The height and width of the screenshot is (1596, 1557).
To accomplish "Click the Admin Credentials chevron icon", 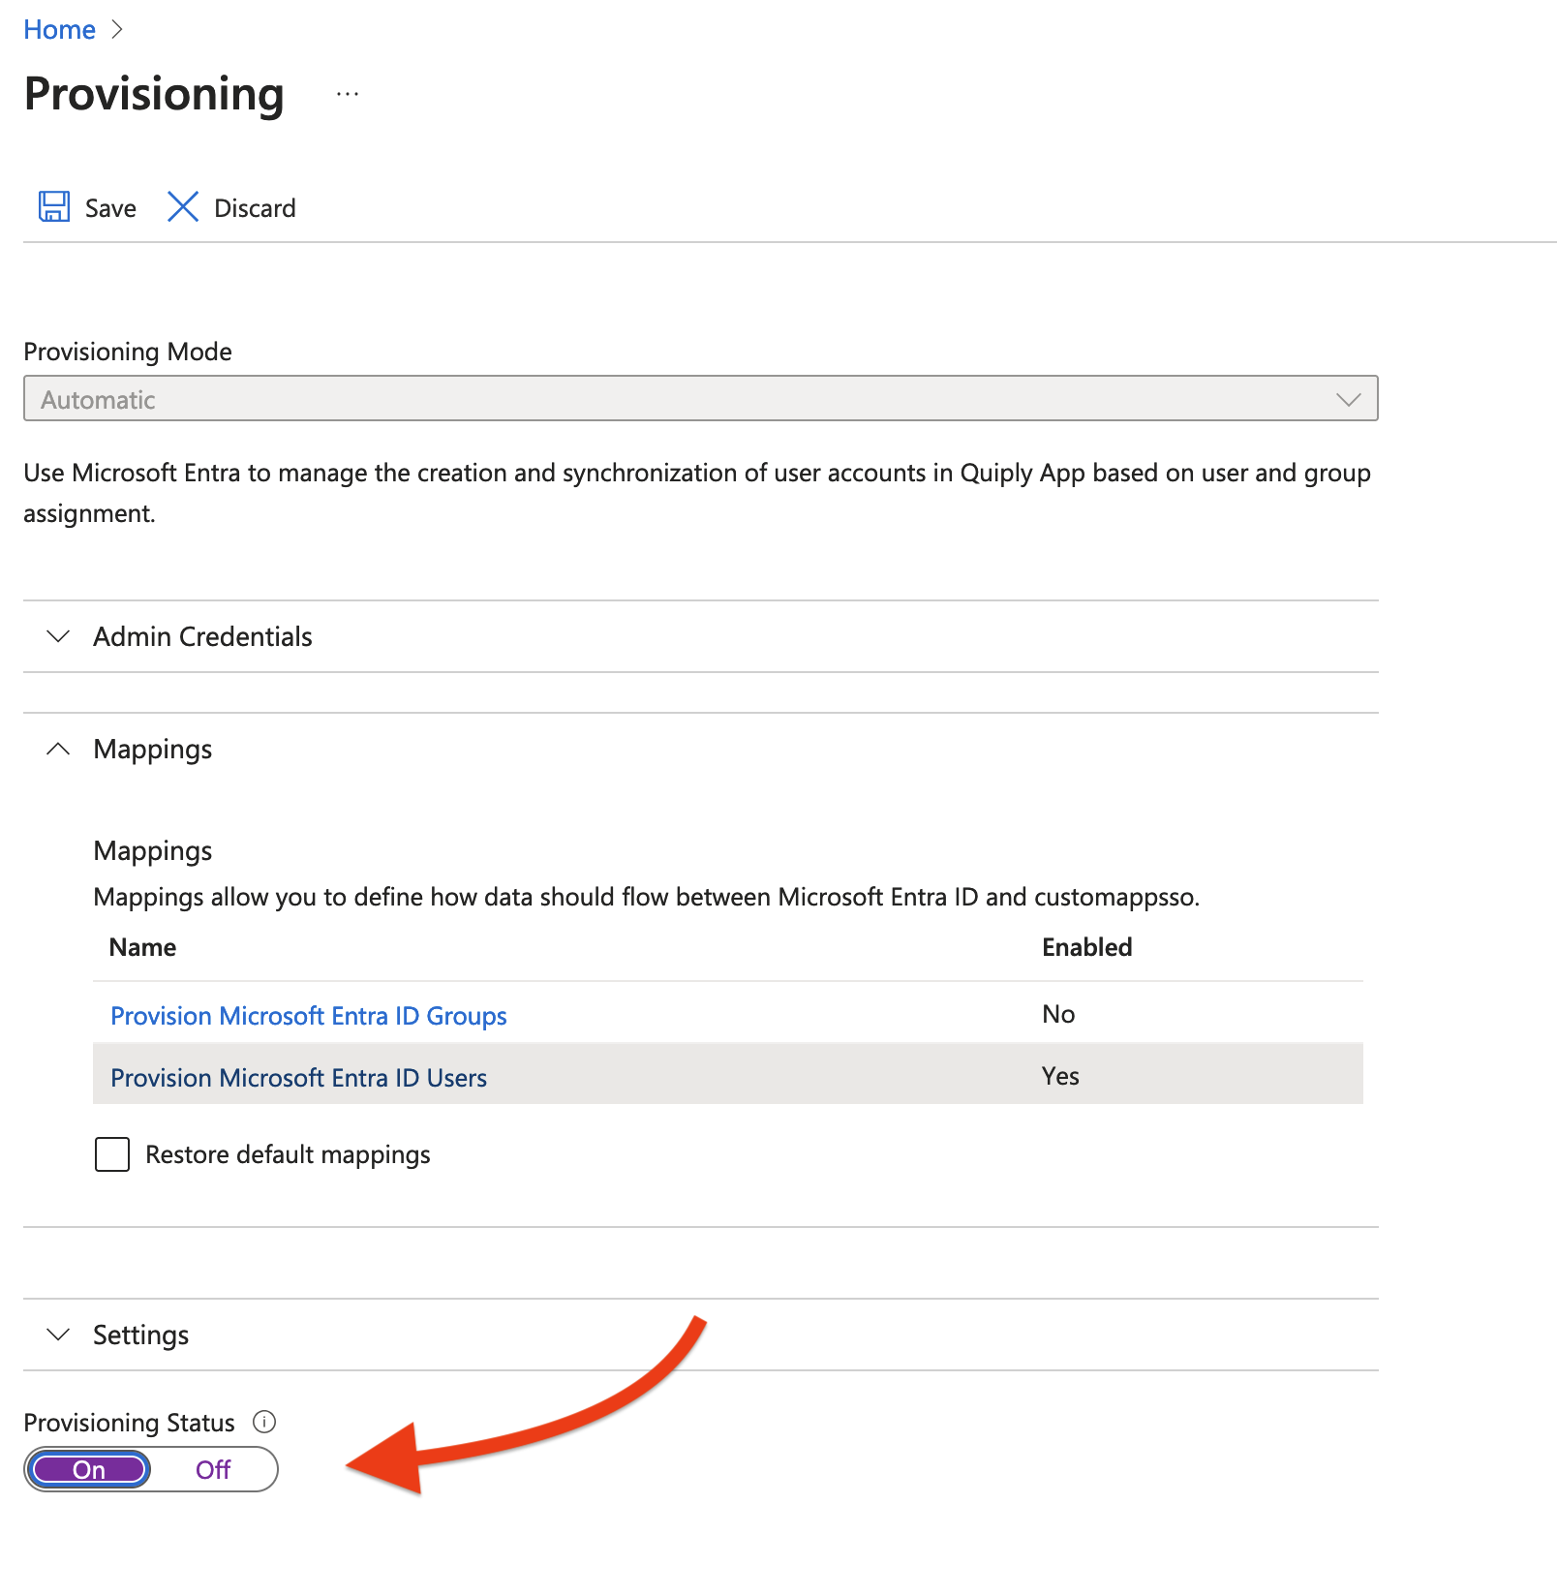I will [x=58, y=636].
